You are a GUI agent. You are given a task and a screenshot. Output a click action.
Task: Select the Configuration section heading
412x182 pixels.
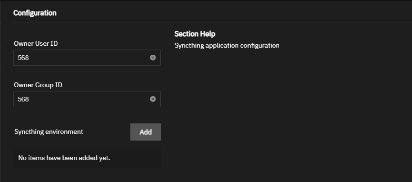pos(35,13)
